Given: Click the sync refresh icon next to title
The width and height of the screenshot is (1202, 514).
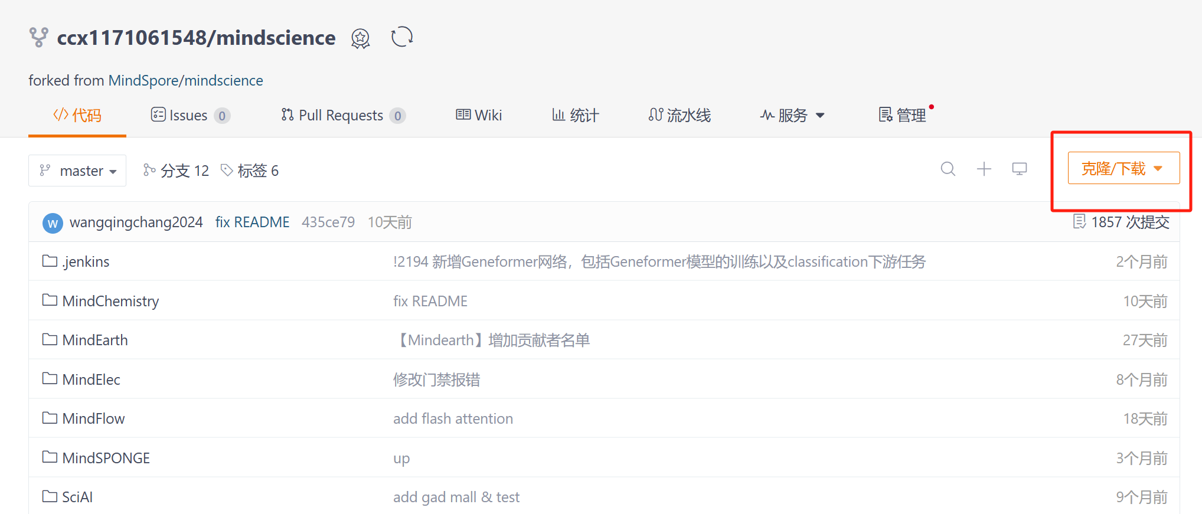Looking at the screenshot, I should click(402, 37).
